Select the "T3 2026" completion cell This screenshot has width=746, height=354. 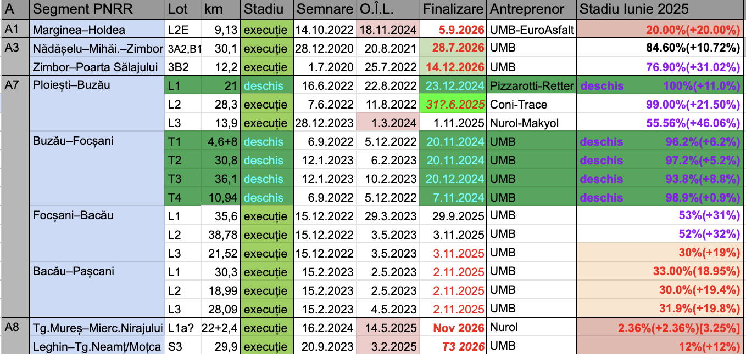453,346
